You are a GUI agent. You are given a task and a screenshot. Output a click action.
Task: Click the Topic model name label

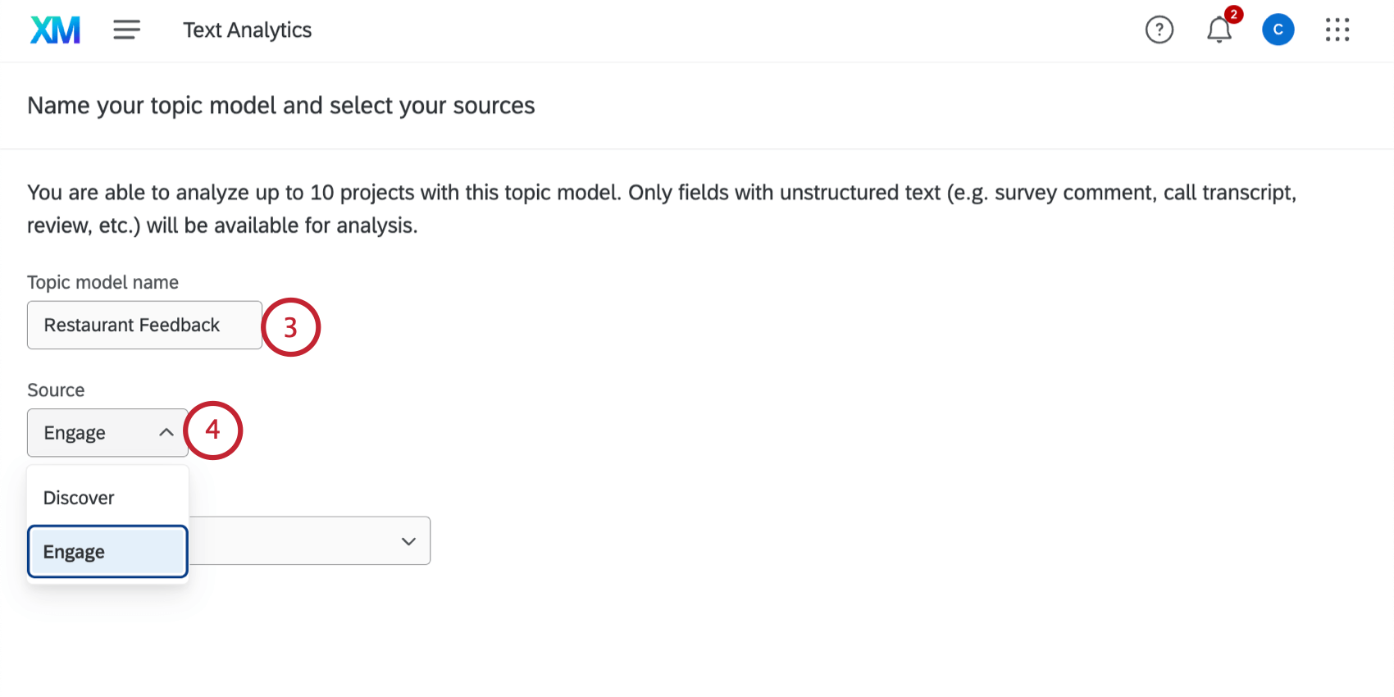pos(102,282)
